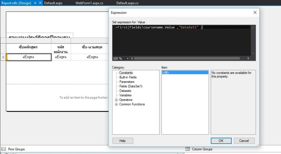Select the ชื่อหลักสูตร header cell
Screen dimensions: 281x154
(x=29, y=49)
